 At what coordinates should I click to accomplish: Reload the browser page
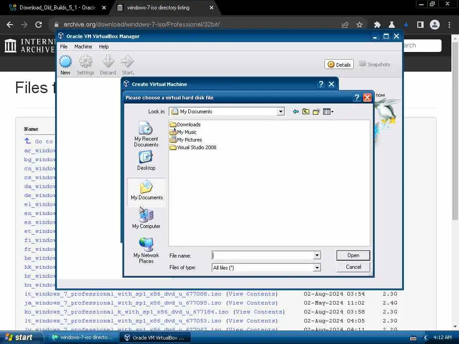click(39, 25)
